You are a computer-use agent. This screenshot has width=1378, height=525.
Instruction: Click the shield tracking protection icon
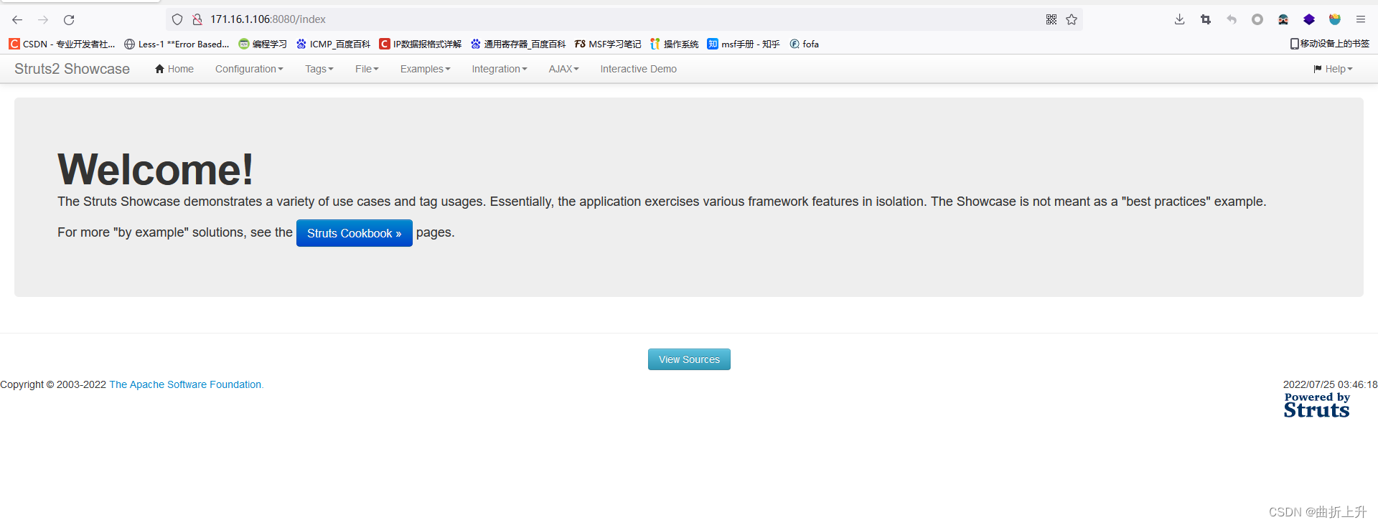pos(177,19)
